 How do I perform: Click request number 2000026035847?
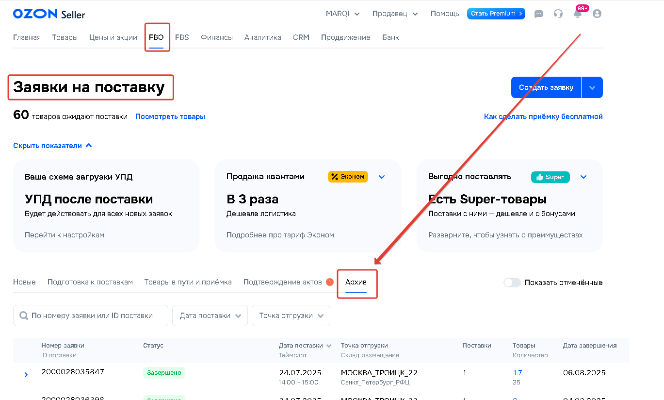pos(73,372)
